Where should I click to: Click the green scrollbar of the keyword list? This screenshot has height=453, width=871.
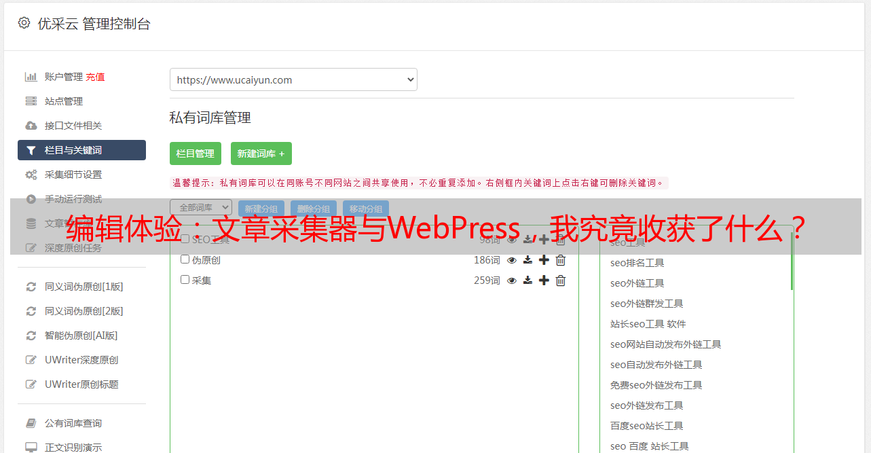coord(792,261)
